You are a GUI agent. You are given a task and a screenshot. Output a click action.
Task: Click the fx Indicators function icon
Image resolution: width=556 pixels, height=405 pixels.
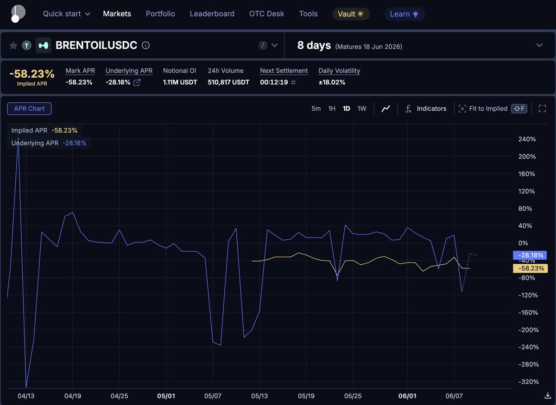[408, 109]
